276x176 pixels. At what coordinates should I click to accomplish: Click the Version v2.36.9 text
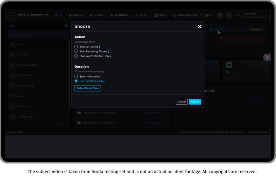[14, 132]
